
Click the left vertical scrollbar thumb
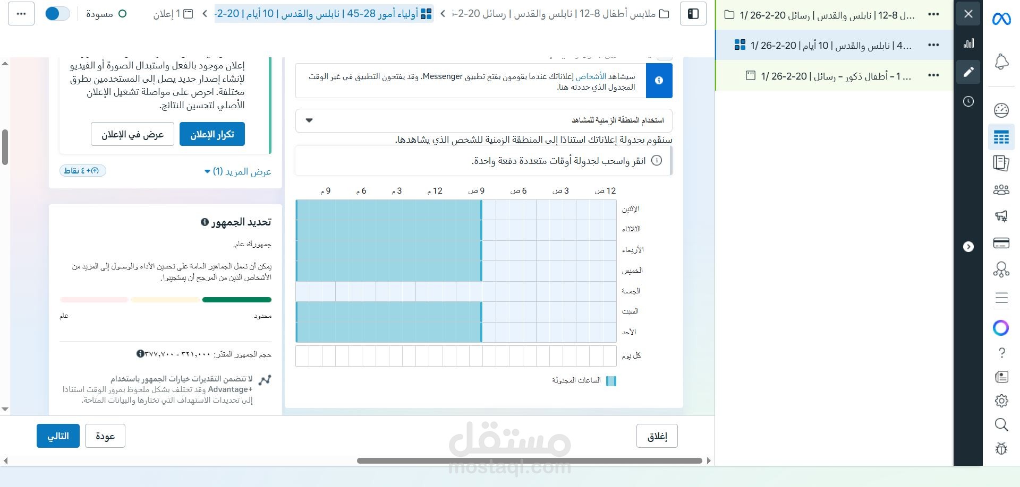(x=5, y=147)
